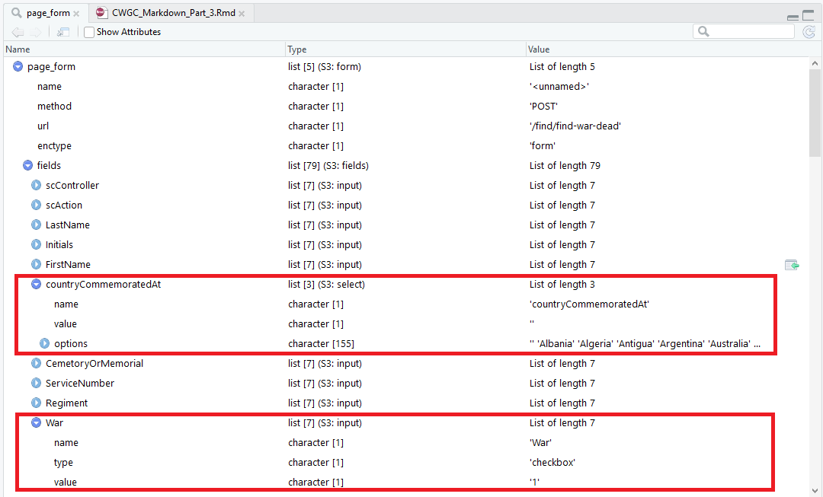The width and height of the screenshot is (823, 497).
Task: Select the method row
Action: tap(405, 107)
